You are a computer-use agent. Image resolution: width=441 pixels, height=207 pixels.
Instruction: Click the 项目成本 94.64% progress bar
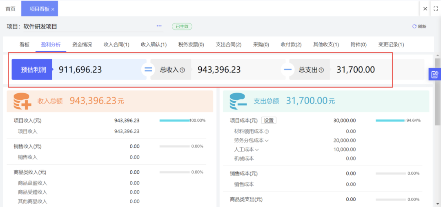391,120
